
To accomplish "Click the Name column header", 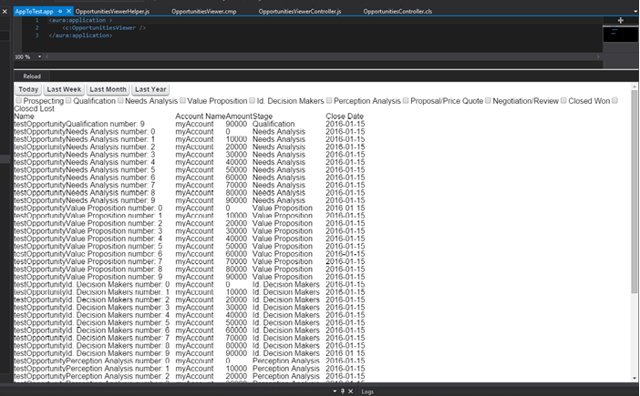I will coord(24,117).
